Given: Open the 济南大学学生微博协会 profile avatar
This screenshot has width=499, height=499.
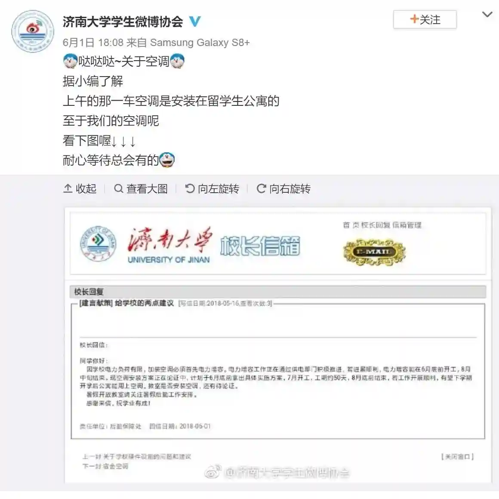Looking at the screenshot, I should click(x=32, y=31).
